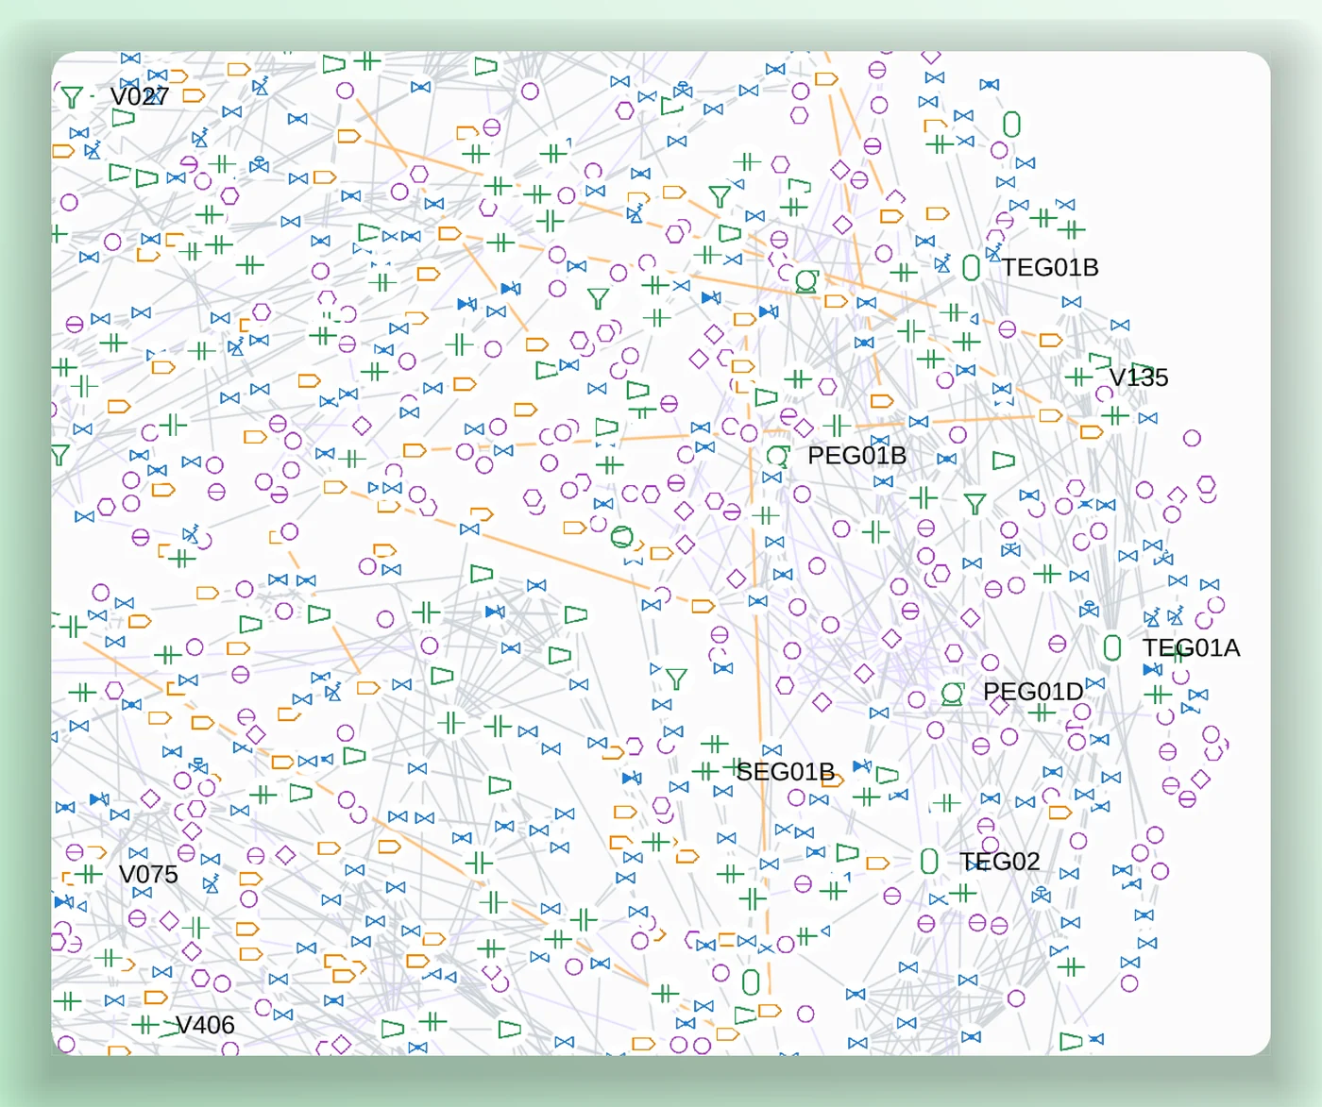Select the green funnel node labeled V027
This screenshot has height=1107, width=1322.
coord(72,96)
